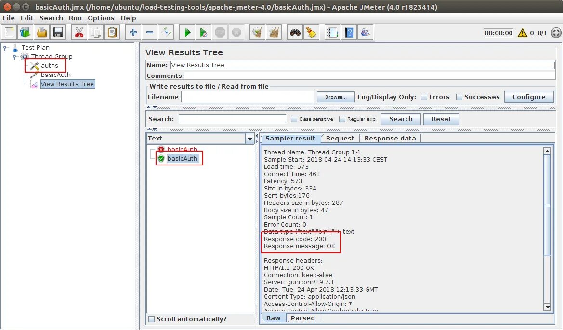Collapse the Thread Group tree node
563x330 pixels.
tap(14, 57)
